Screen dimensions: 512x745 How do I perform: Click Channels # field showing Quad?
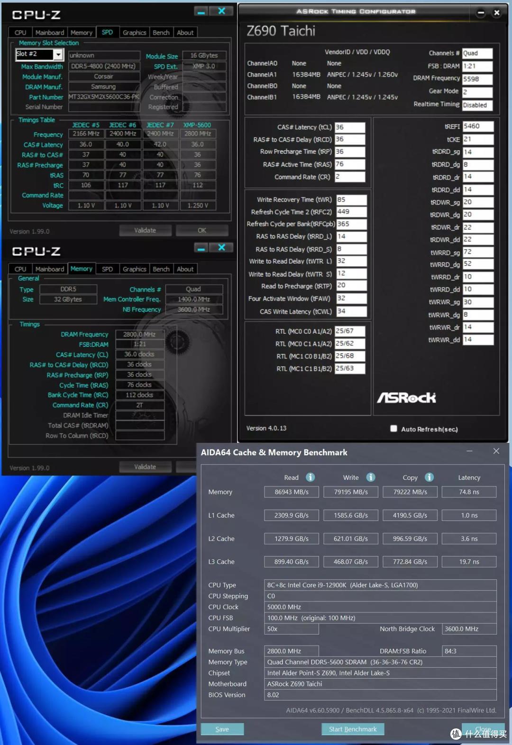(477, 53)
